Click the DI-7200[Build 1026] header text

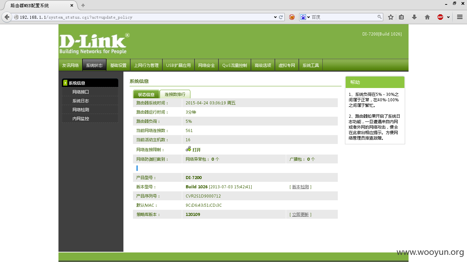(382, 34)
